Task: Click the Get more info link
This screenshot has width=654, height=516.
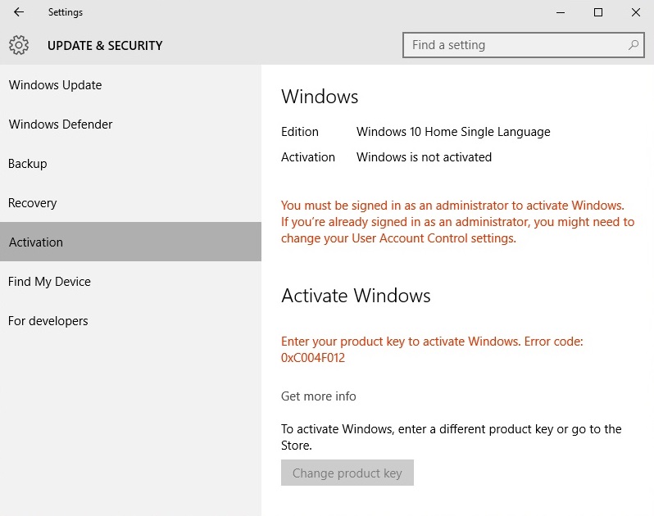Action: [x=318, y=396]
